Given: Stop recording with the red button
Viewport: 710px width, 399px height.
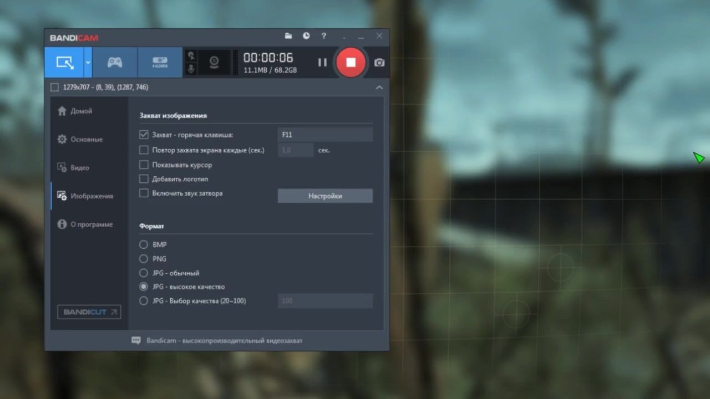Looking at the screenshot, I should click(x=351, y=62).
